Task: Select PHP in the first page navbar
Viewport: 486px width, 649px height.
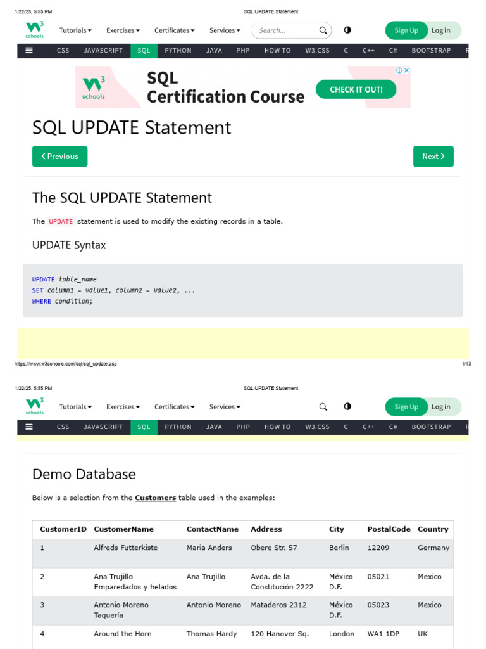Action: (243, 51)
